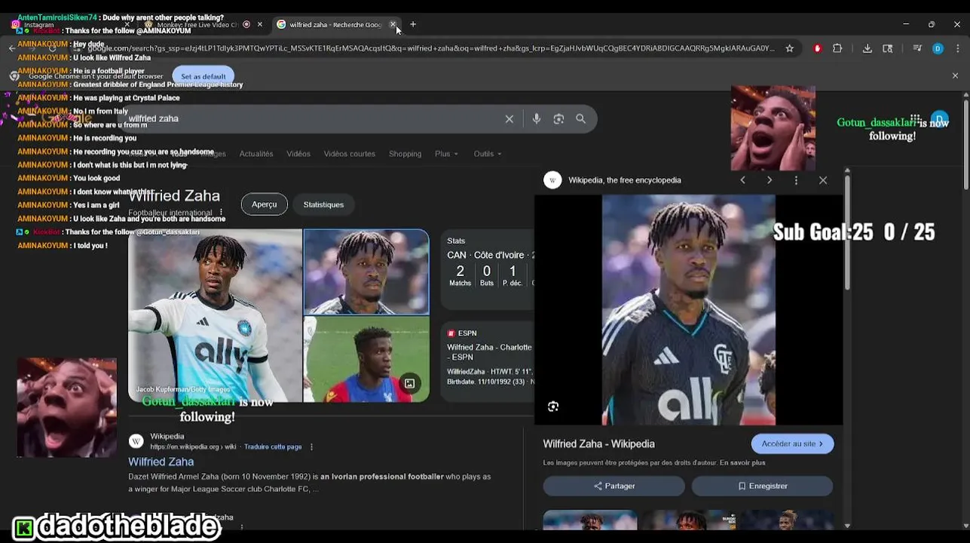The width and height of the screenshot is (970, 543).
Task: Open more options in image preview header
Action: click(x=796, y=180)
